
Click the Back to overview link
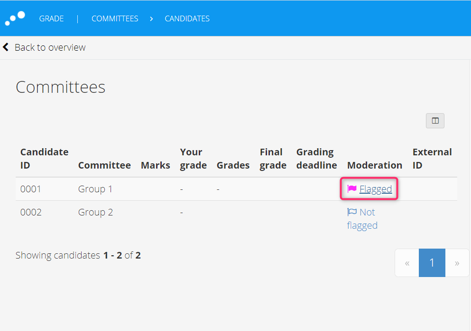tap(50, 47)
